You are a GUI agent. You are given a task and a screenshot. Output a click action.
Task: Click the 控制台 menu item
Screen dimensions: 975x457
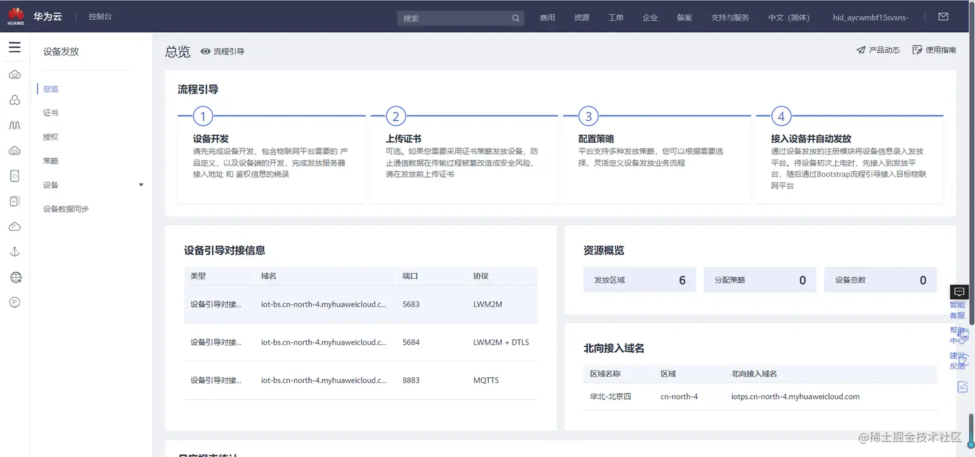click(100, 16)
